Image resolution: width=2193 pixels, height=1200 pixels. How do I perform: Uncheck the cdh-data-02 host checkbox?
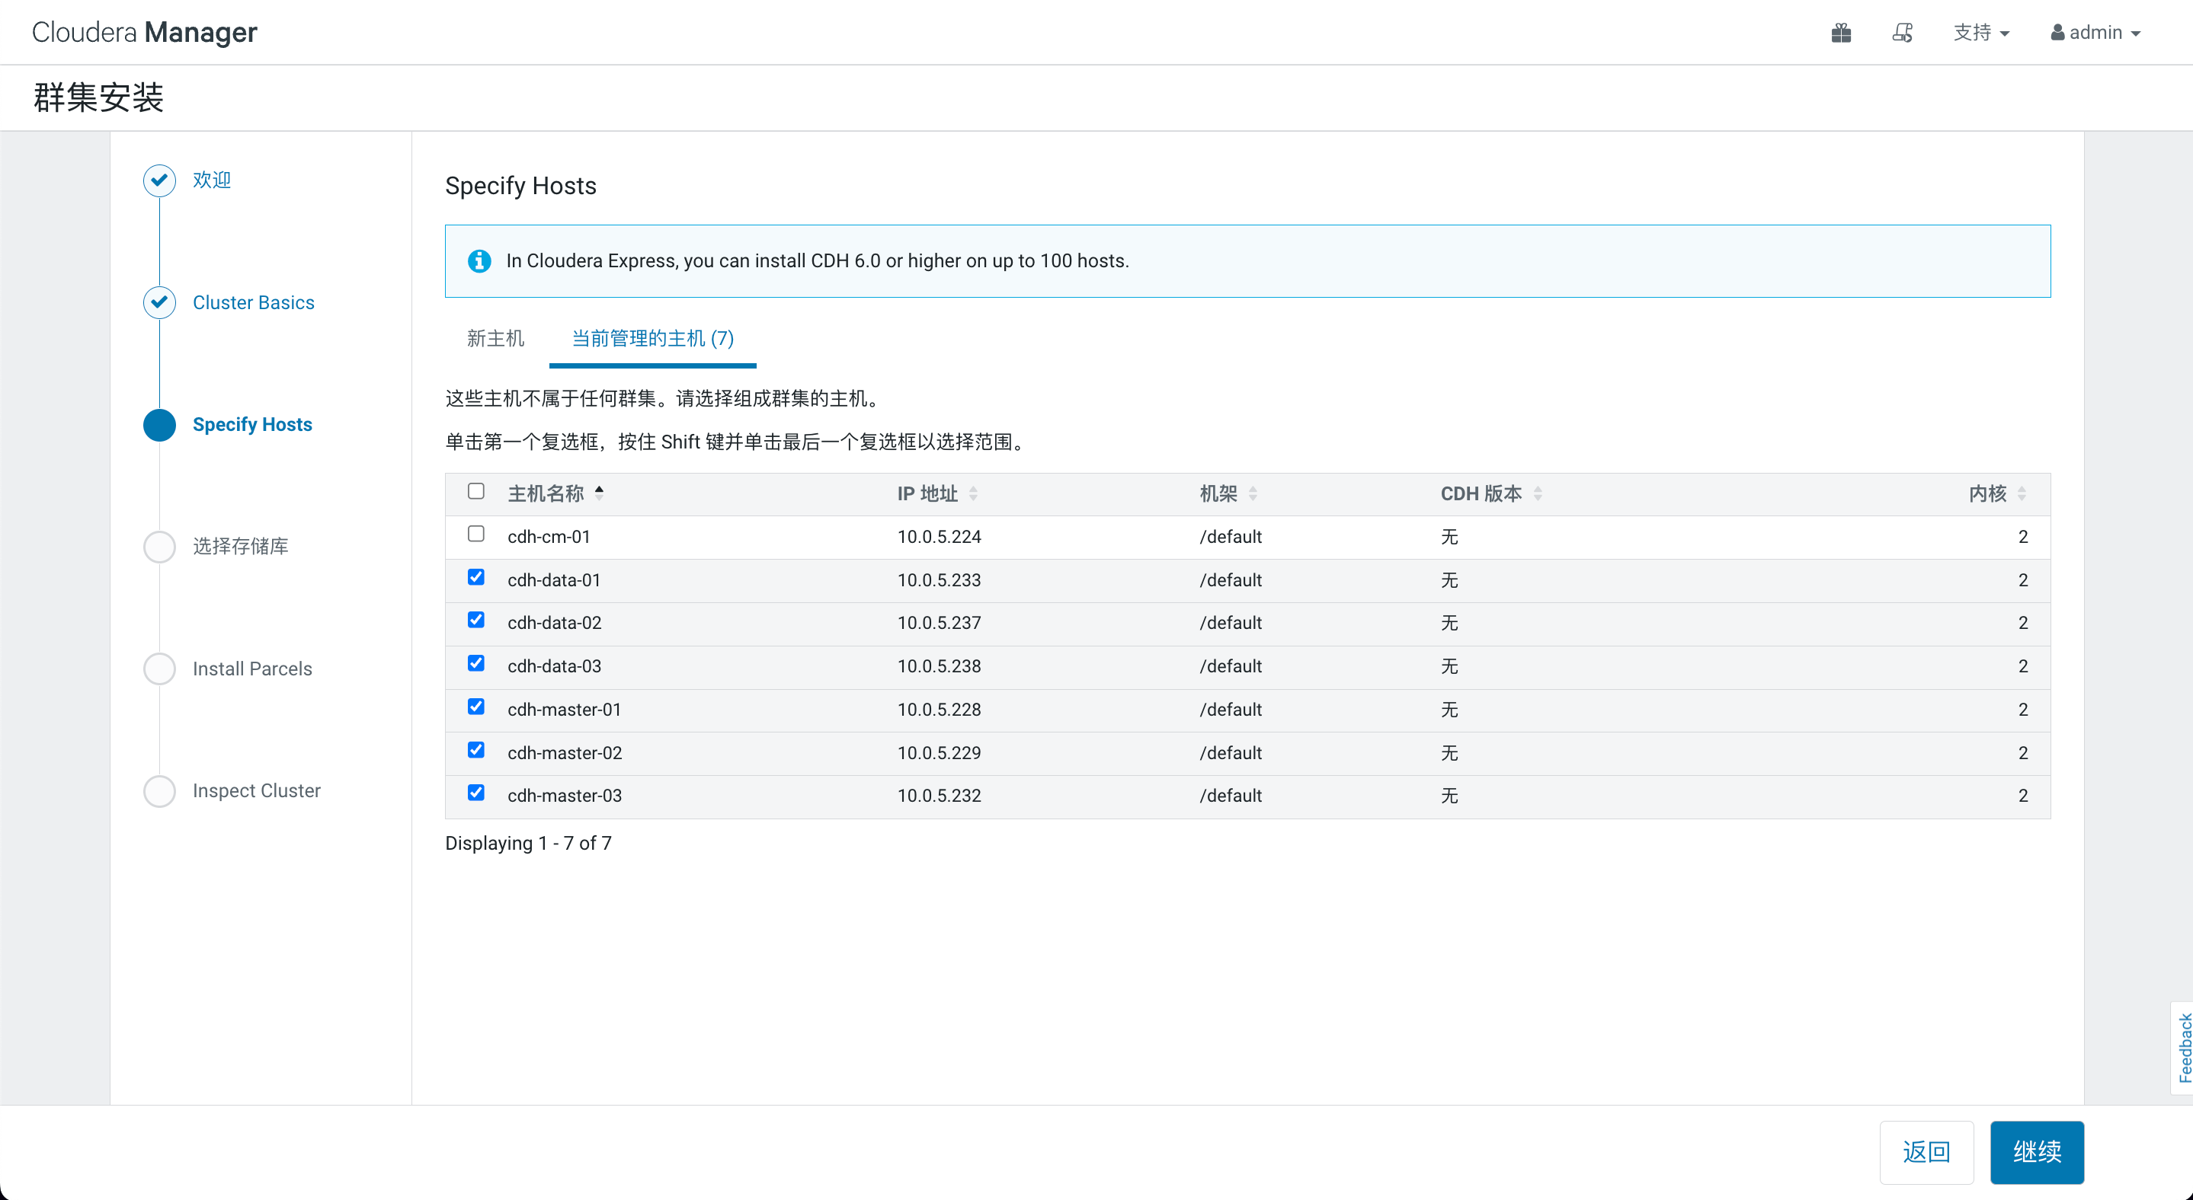[476, 621]
